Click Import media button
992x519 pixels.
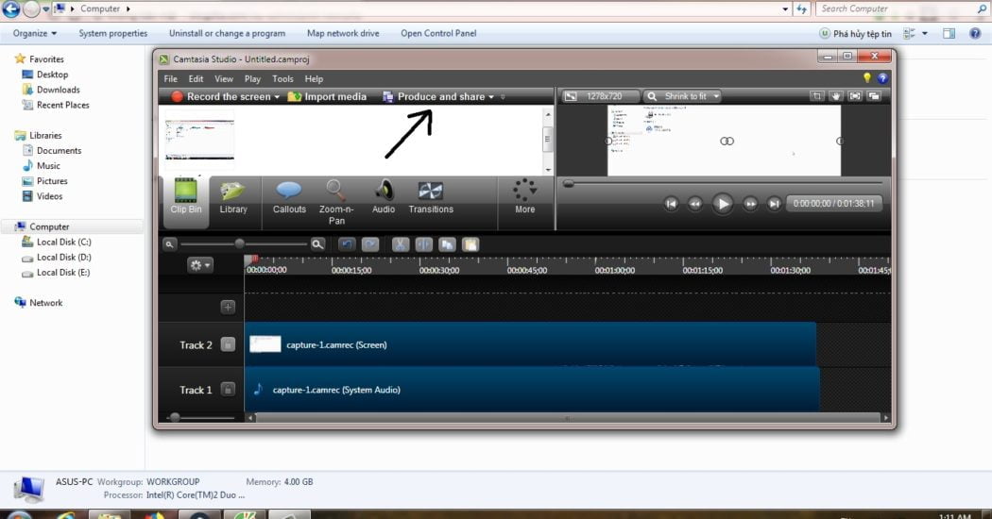(x=327, y=96)
